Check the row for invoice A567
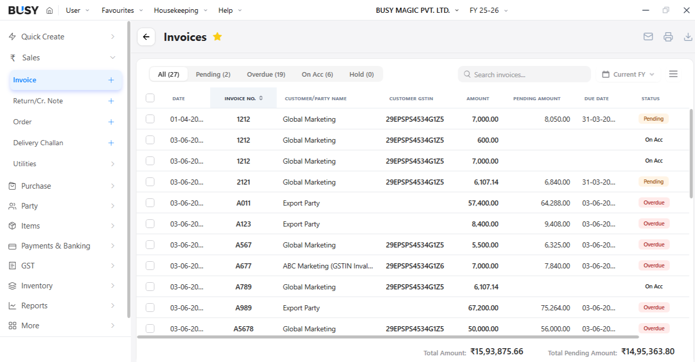This screenshot has width=695, height=362. [150, 245]
